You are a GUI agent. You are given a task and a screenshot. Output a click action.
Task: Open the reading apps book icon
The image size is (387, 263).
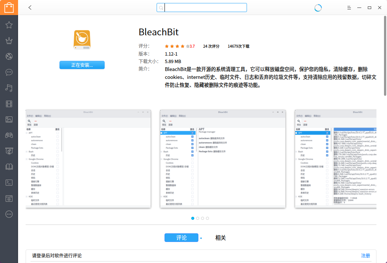9,167
